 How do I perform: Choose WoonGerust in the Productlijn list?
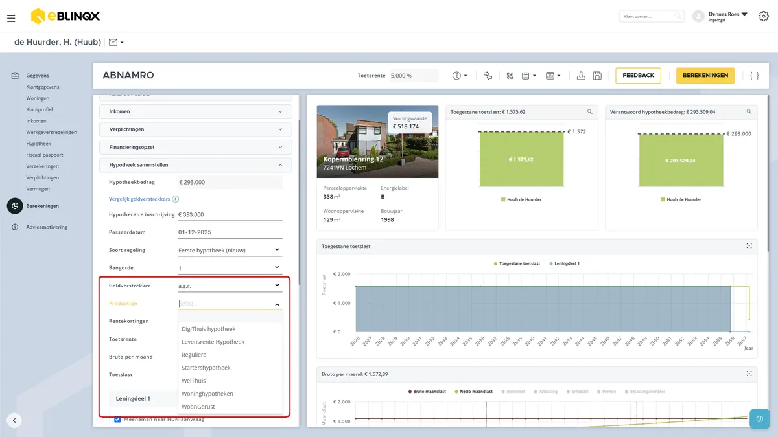pyautogui.click(x=230, y=407)
